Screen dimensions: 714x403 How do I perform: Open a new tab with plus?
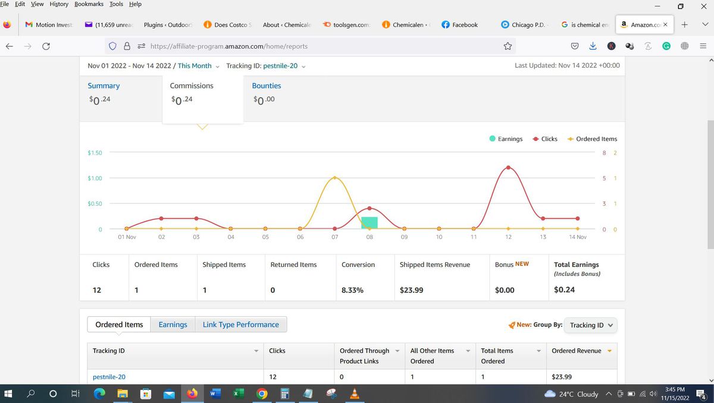pos(685,24)
